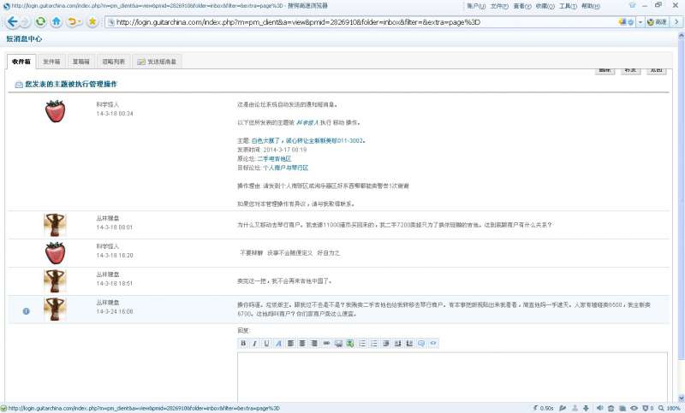Open the undo history dropdown arrow
This screenshot has width=685, height=413.
click(x=80, y=21)
